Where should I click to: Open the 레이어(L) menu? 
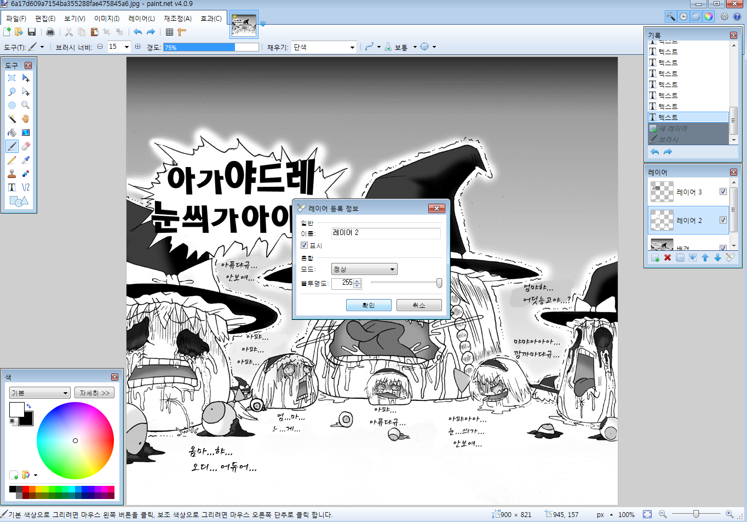[141, 19]
